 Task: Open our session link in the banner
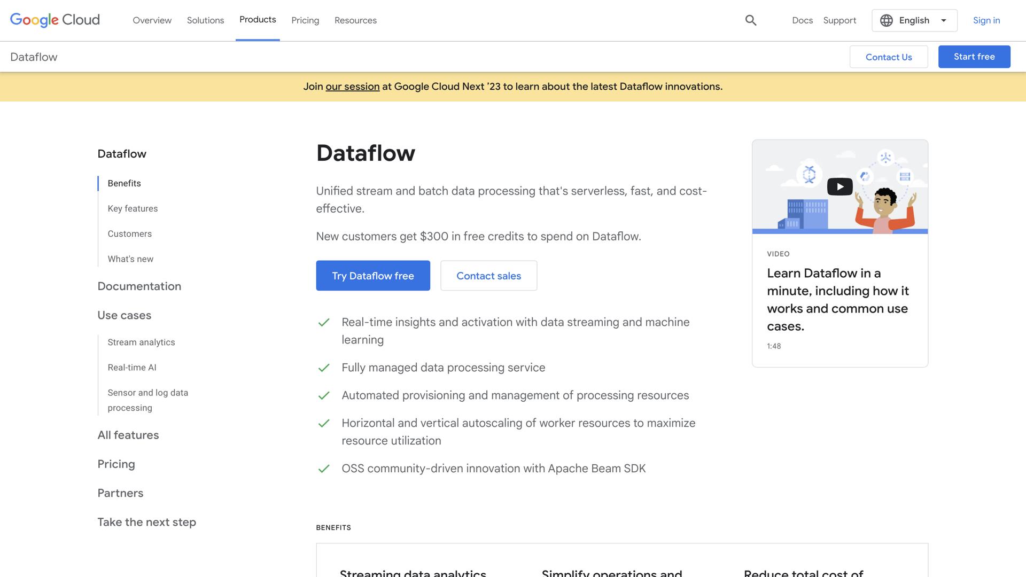[352, 86]
